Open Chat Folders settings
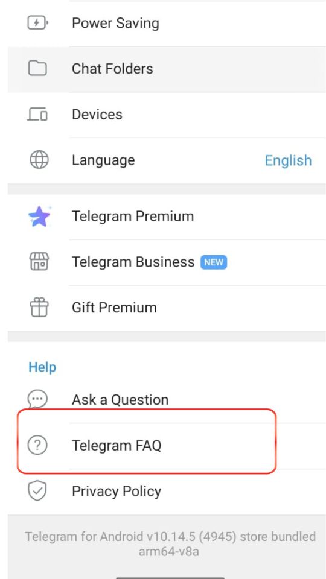This screenshot has height=579, width=326. tap(167, 69)
